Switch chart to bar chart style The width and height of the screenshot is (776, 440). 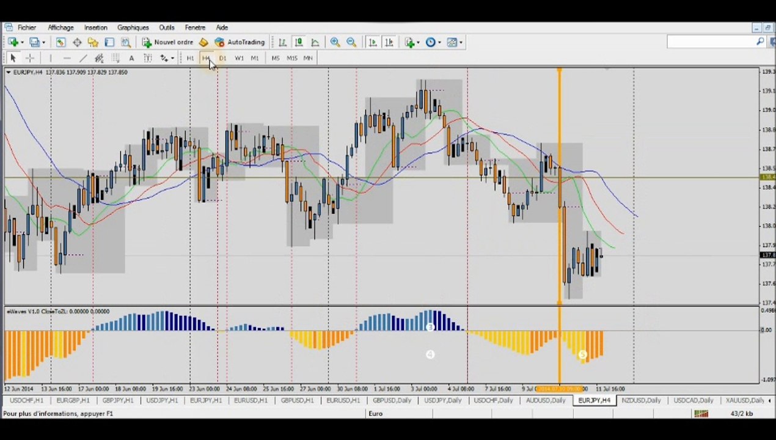pos(282,42)
